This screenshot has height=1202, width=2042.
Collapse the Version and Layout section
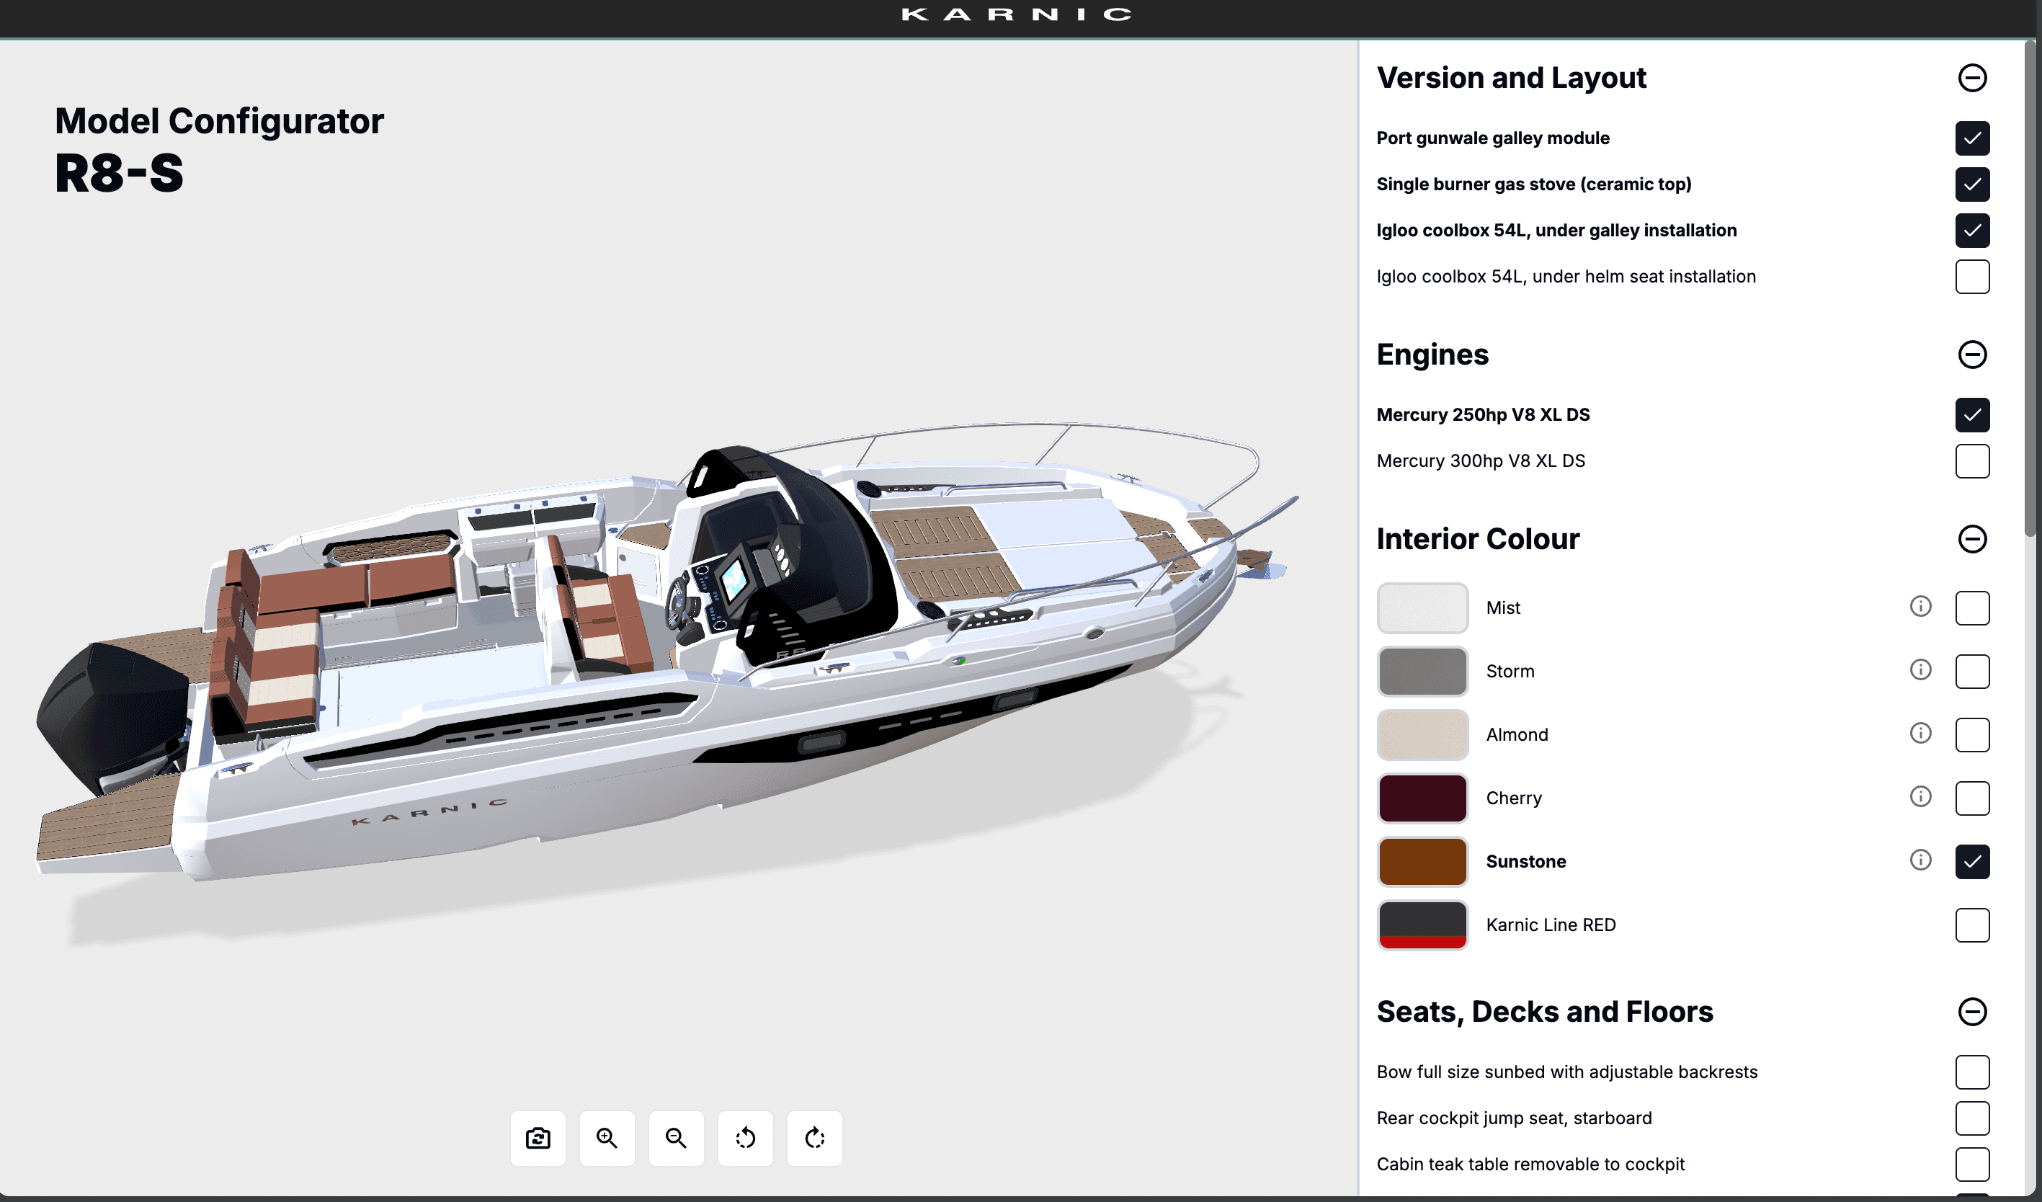pyautogui.click(x=1973, y=77)
